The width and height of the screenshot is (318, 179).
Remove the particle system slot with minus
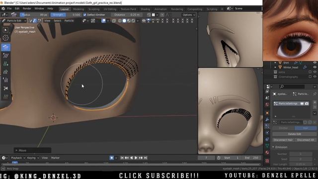315,107
